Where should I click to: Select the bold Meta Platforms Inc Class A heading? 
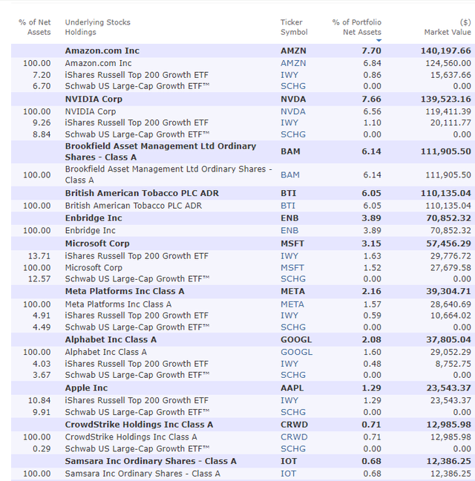click(125, 292)
